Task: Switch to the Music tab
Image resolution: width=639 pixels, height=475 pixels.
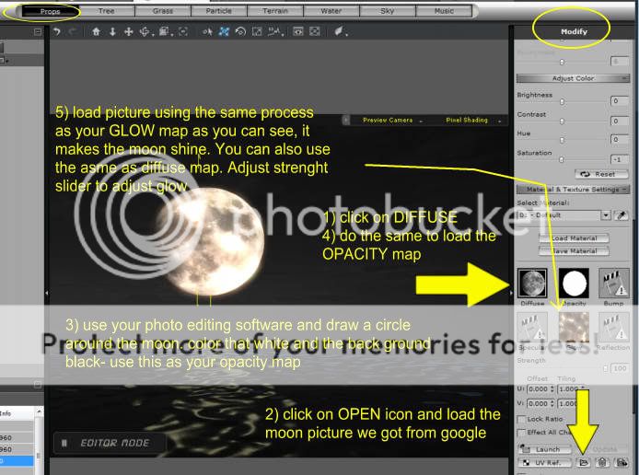Action: coord(444,11)
